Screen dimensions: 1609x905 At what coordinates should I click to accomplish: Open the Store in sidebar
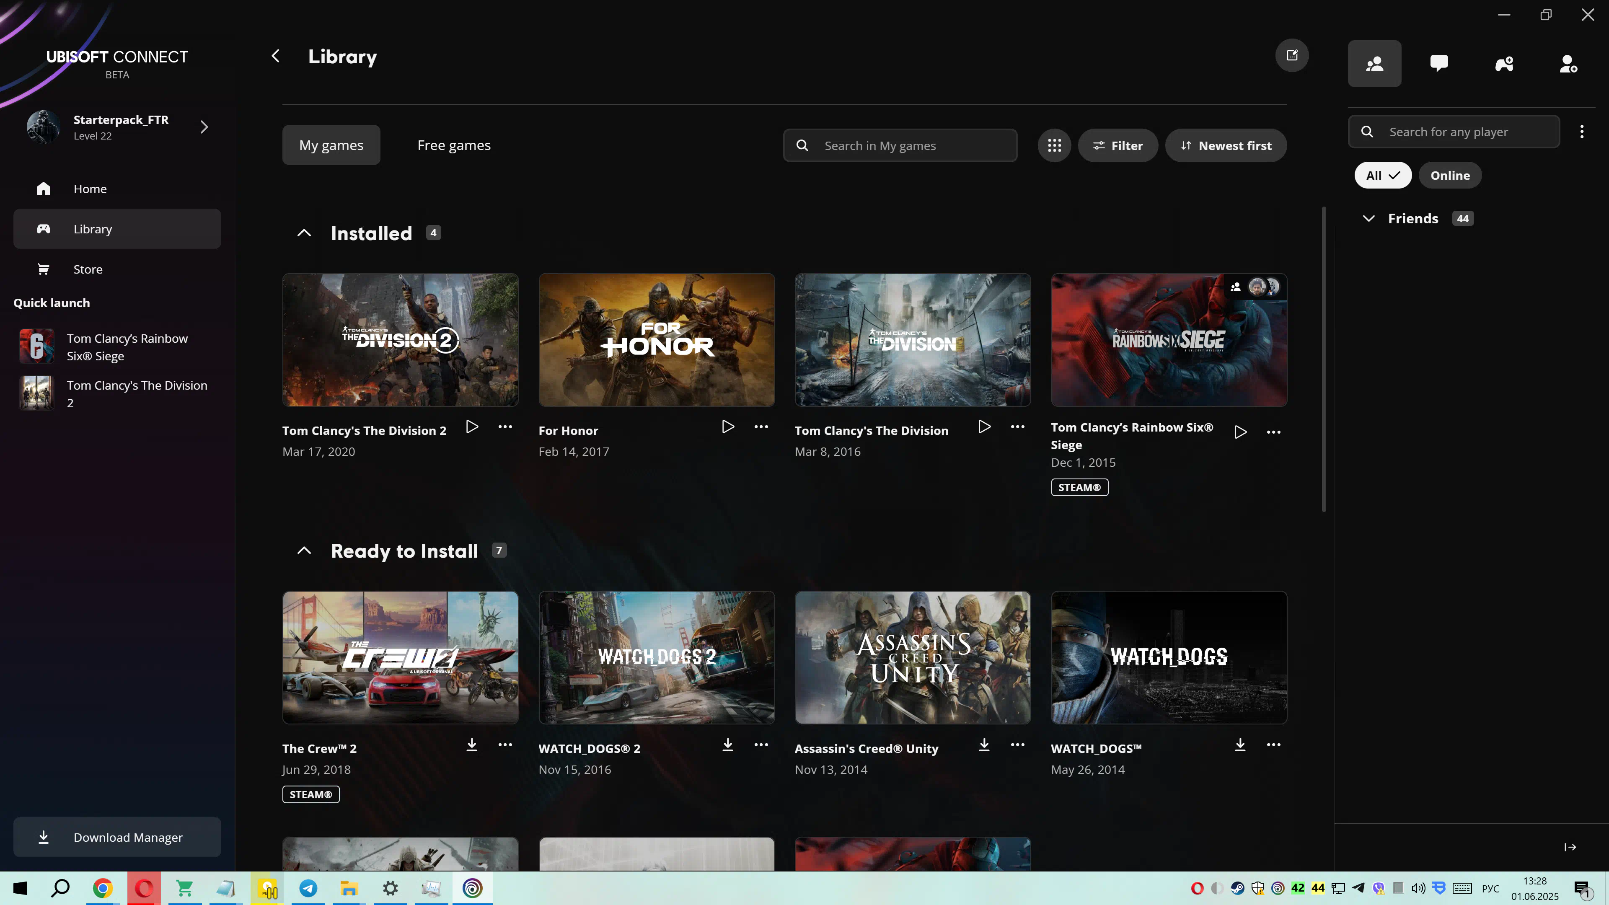(117, 269)
